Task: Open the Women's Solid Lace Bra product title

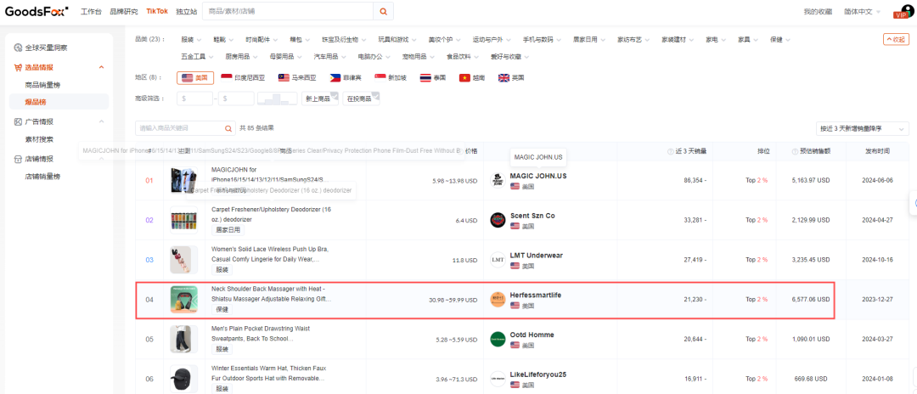Action: (x=270, y=254)
